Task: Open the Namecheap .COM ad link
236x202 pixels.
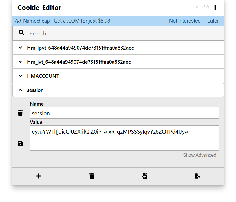Action: pos(67,21)
